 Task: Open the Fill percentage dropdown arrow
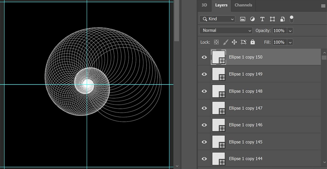point(290,42)
